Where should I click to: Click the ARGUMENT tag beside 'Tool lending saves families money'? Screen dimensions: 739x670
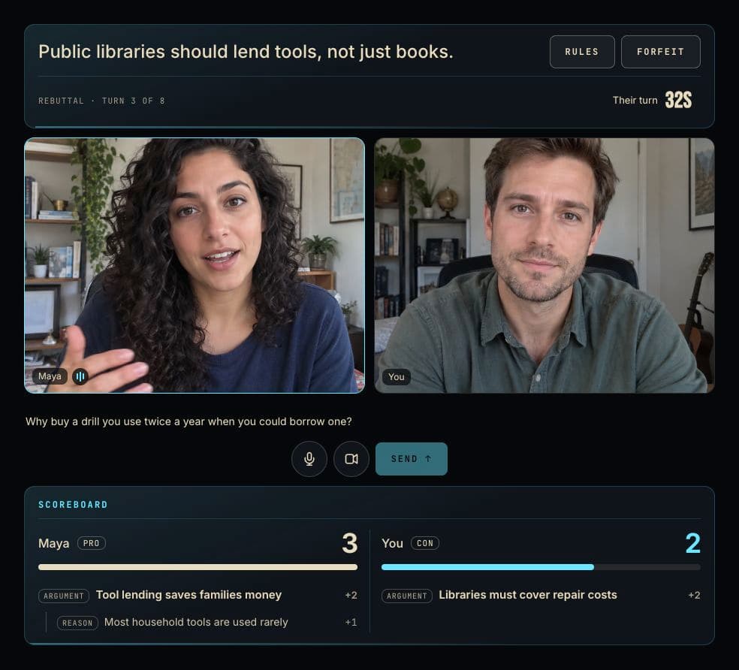coord(64,596)
